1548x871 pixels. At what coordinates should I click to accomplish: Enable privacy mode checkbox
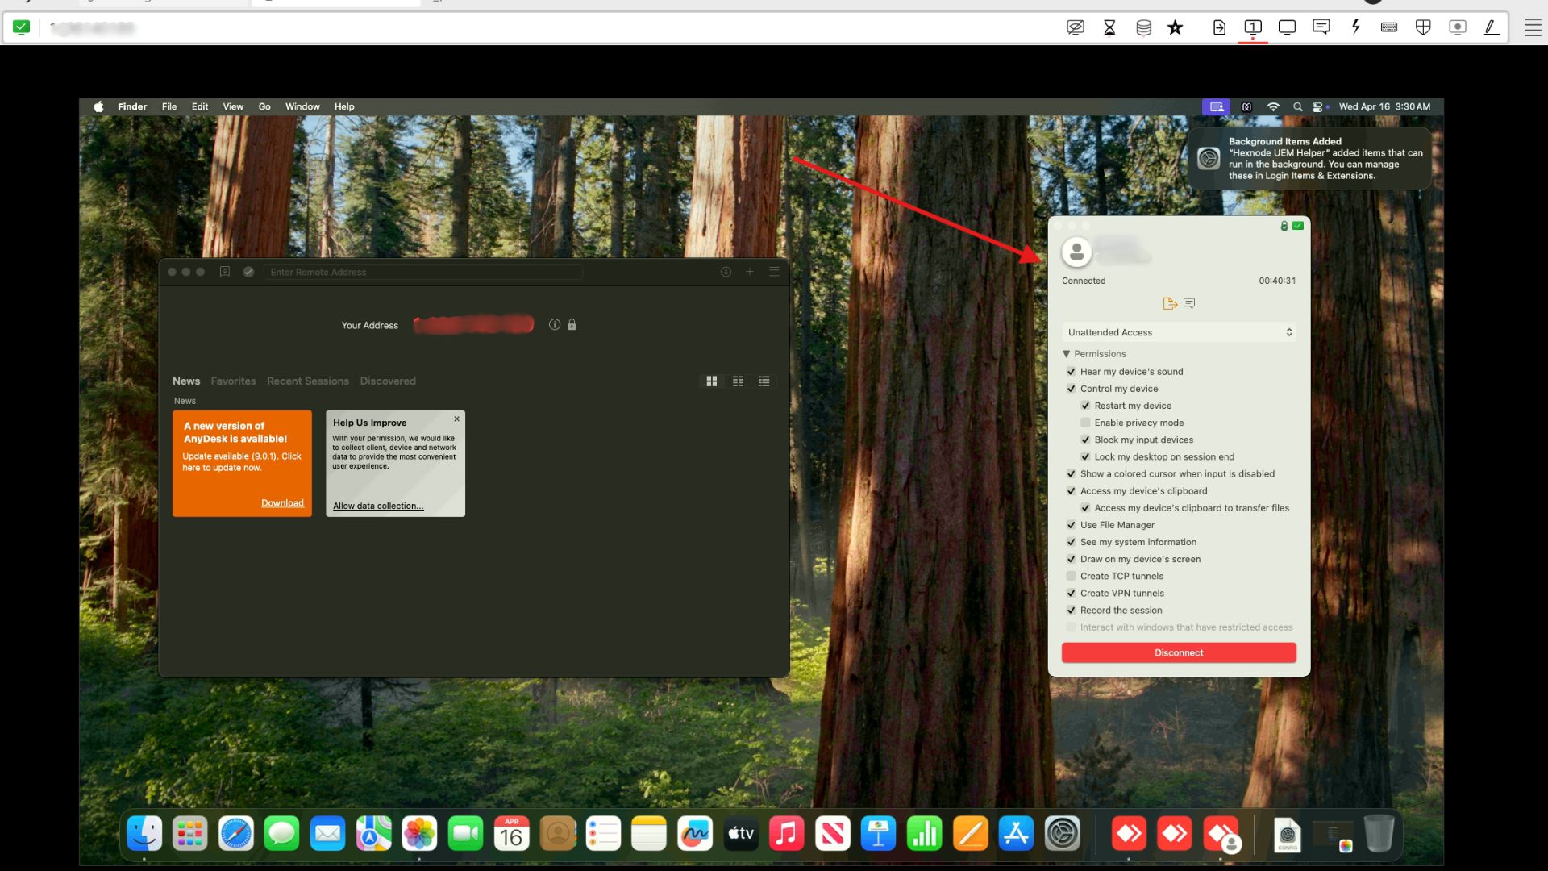click(x=1085, y=423)
